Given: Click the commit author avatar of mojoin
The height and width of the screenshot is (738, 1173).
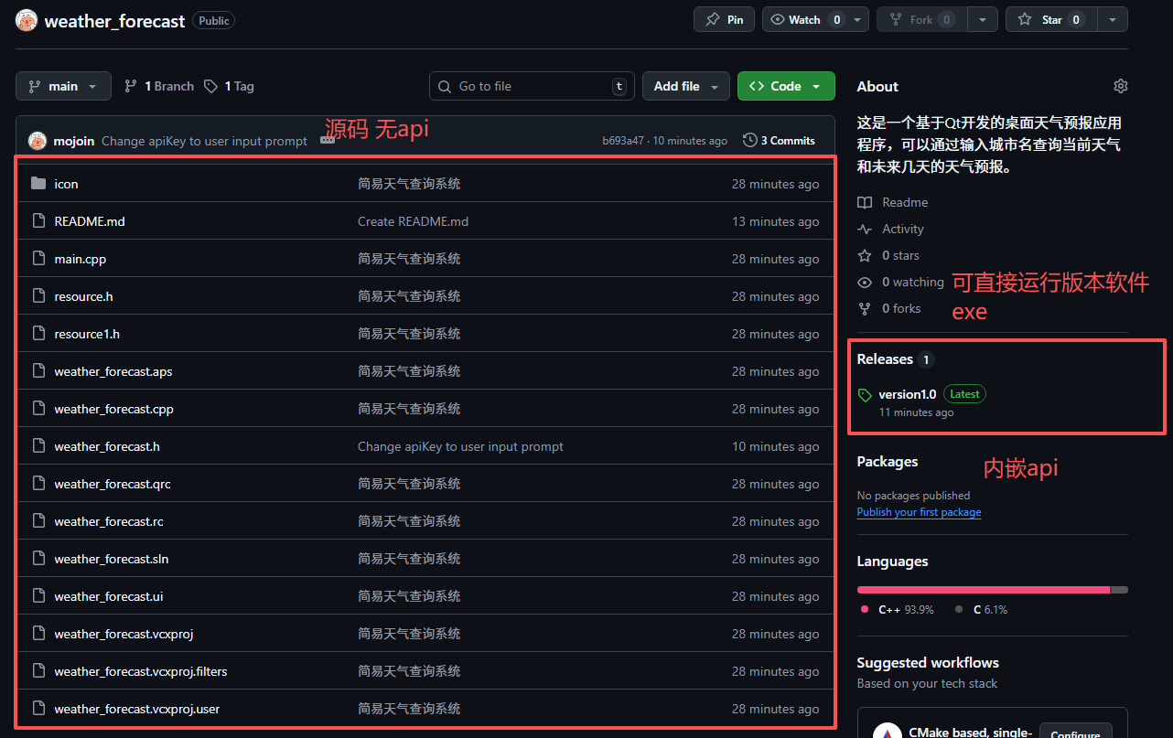Looking at the screenshot, I should pos(38,141).
